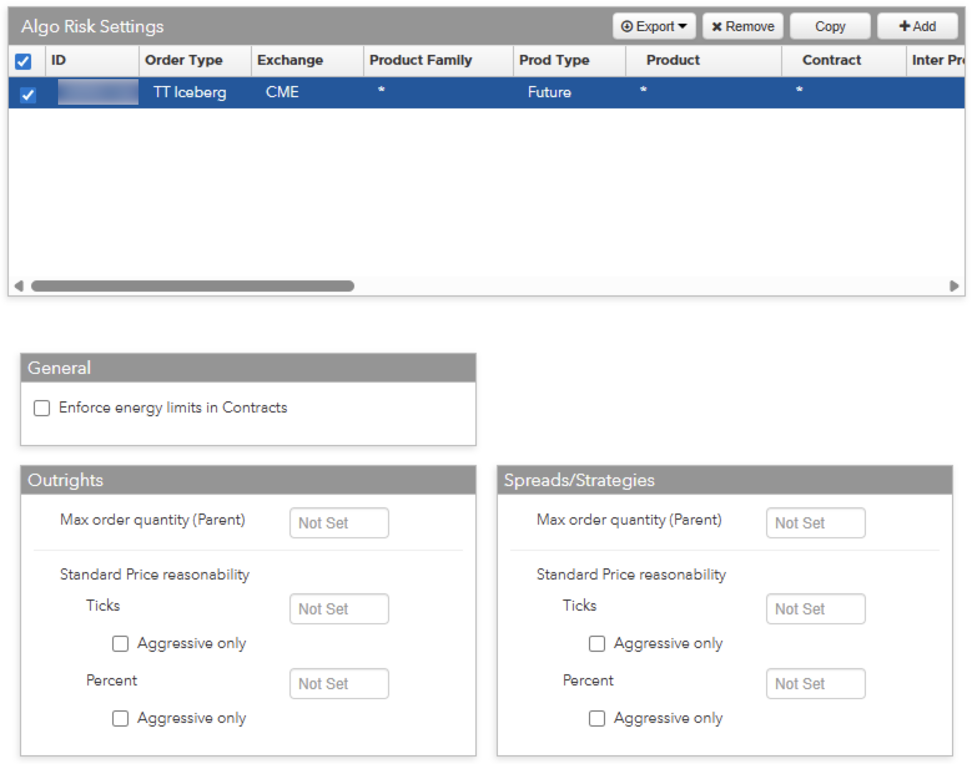The width and height of the screenshot is (972, 764).
Task: Add a new algo risk setting
Action: [917, 27]
